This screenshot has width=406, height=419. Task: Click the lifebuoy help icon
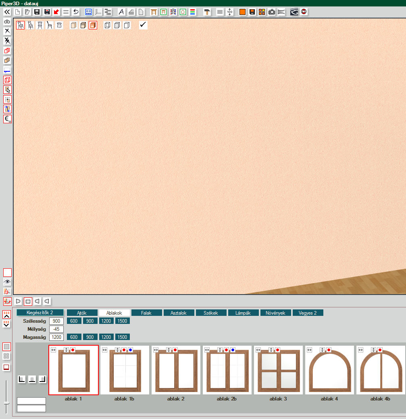(x=304, y=12)
